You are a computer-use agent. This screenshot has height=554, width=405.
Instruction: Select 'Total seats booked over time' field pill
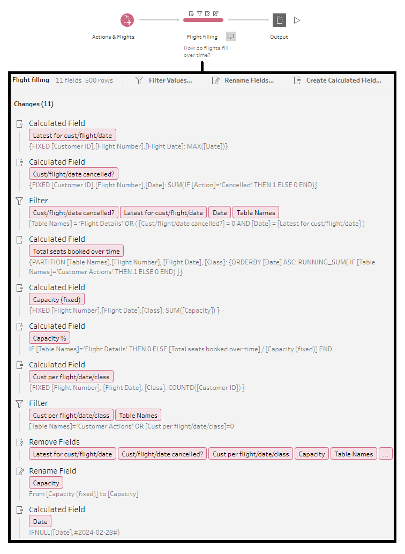click(77, 252)
